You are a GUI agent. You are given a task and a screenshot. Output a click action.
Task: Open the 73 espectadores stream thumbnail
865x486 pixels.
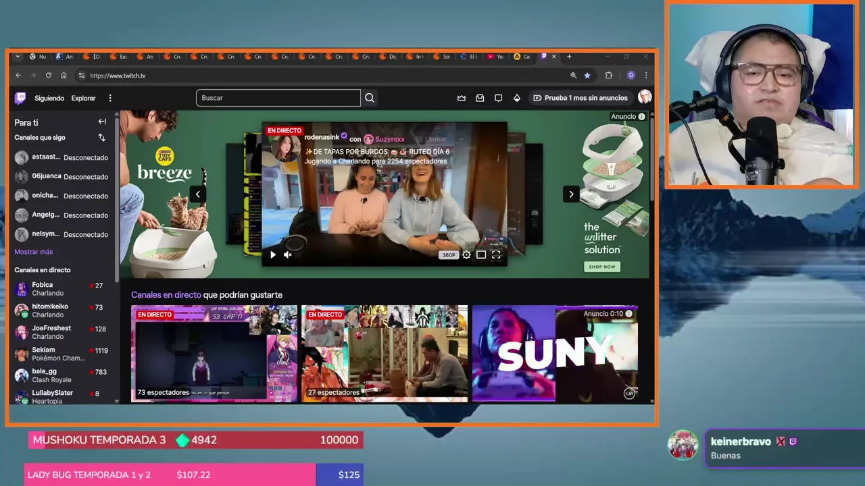(x=214, y=354)
